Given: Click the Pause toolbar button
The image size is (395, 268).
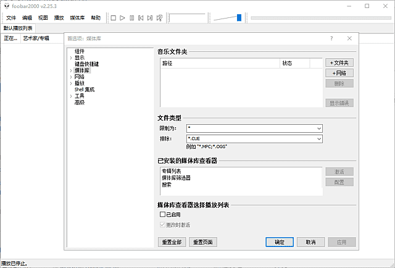Looking at the screenshot, I should pos(131,18).
